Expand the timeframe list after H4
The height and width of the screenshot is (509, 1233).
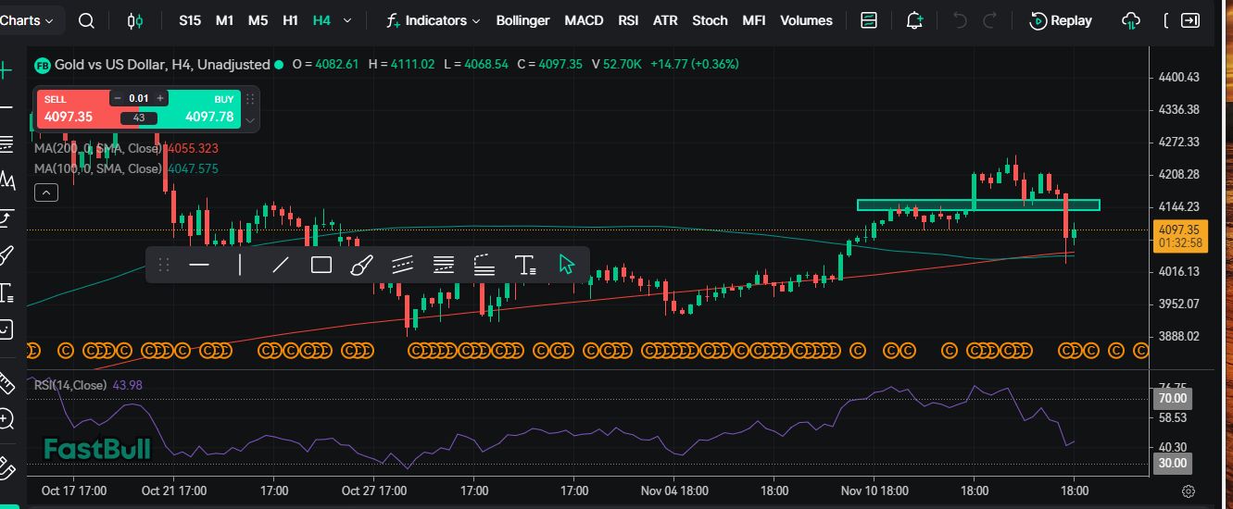(x=347, y=20)
